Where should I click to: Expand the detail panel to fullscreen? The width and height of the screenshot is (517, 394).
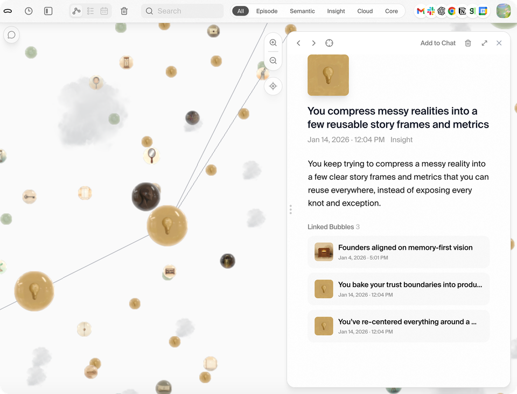pos(484,43)
